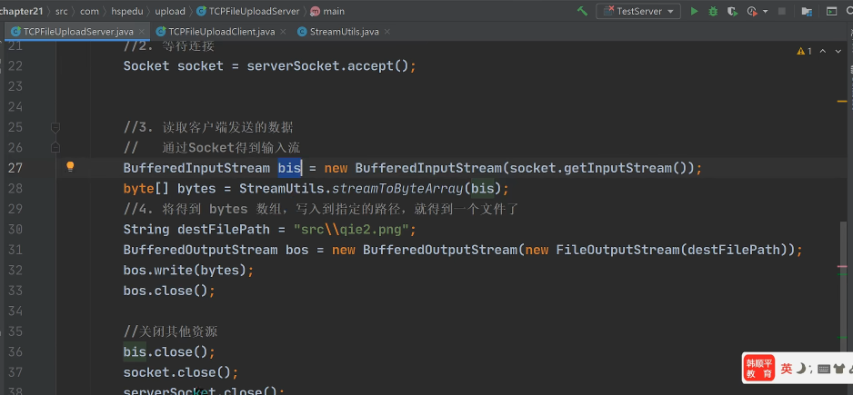Click the "src\\qie2.png" string literal
Screen dimensions: 853x395
[x=351, y=230]
